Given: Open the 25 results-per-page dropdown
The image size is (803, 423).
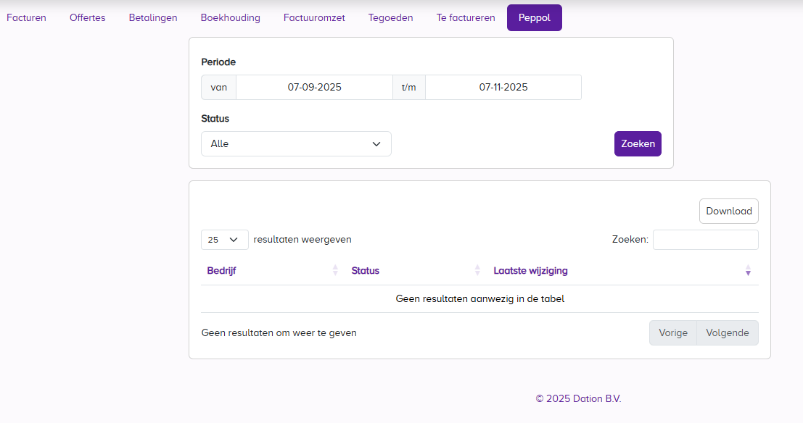Looking at the screenshot, I should click(x=225, y=240).
